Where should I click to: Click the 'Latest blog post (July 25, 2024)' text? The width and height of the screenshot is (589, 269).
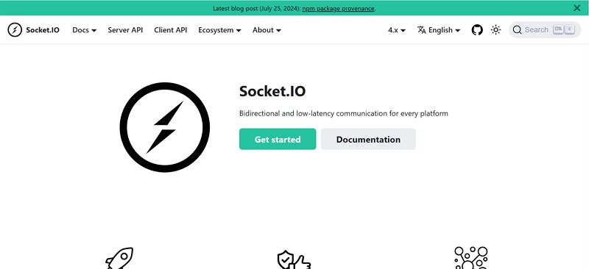256,8
